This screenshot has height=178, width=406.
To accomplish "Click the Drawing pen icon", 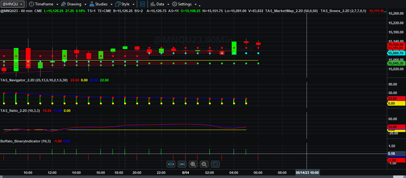I will (63, 4).
